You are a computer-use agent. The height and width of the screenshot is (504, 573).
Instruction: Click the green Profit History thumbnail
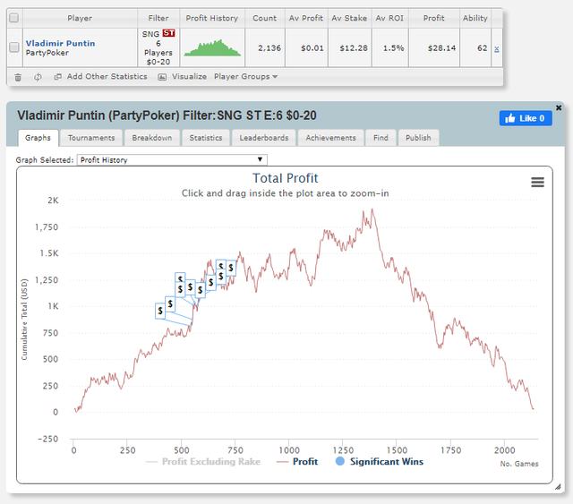tap(212, 47)
